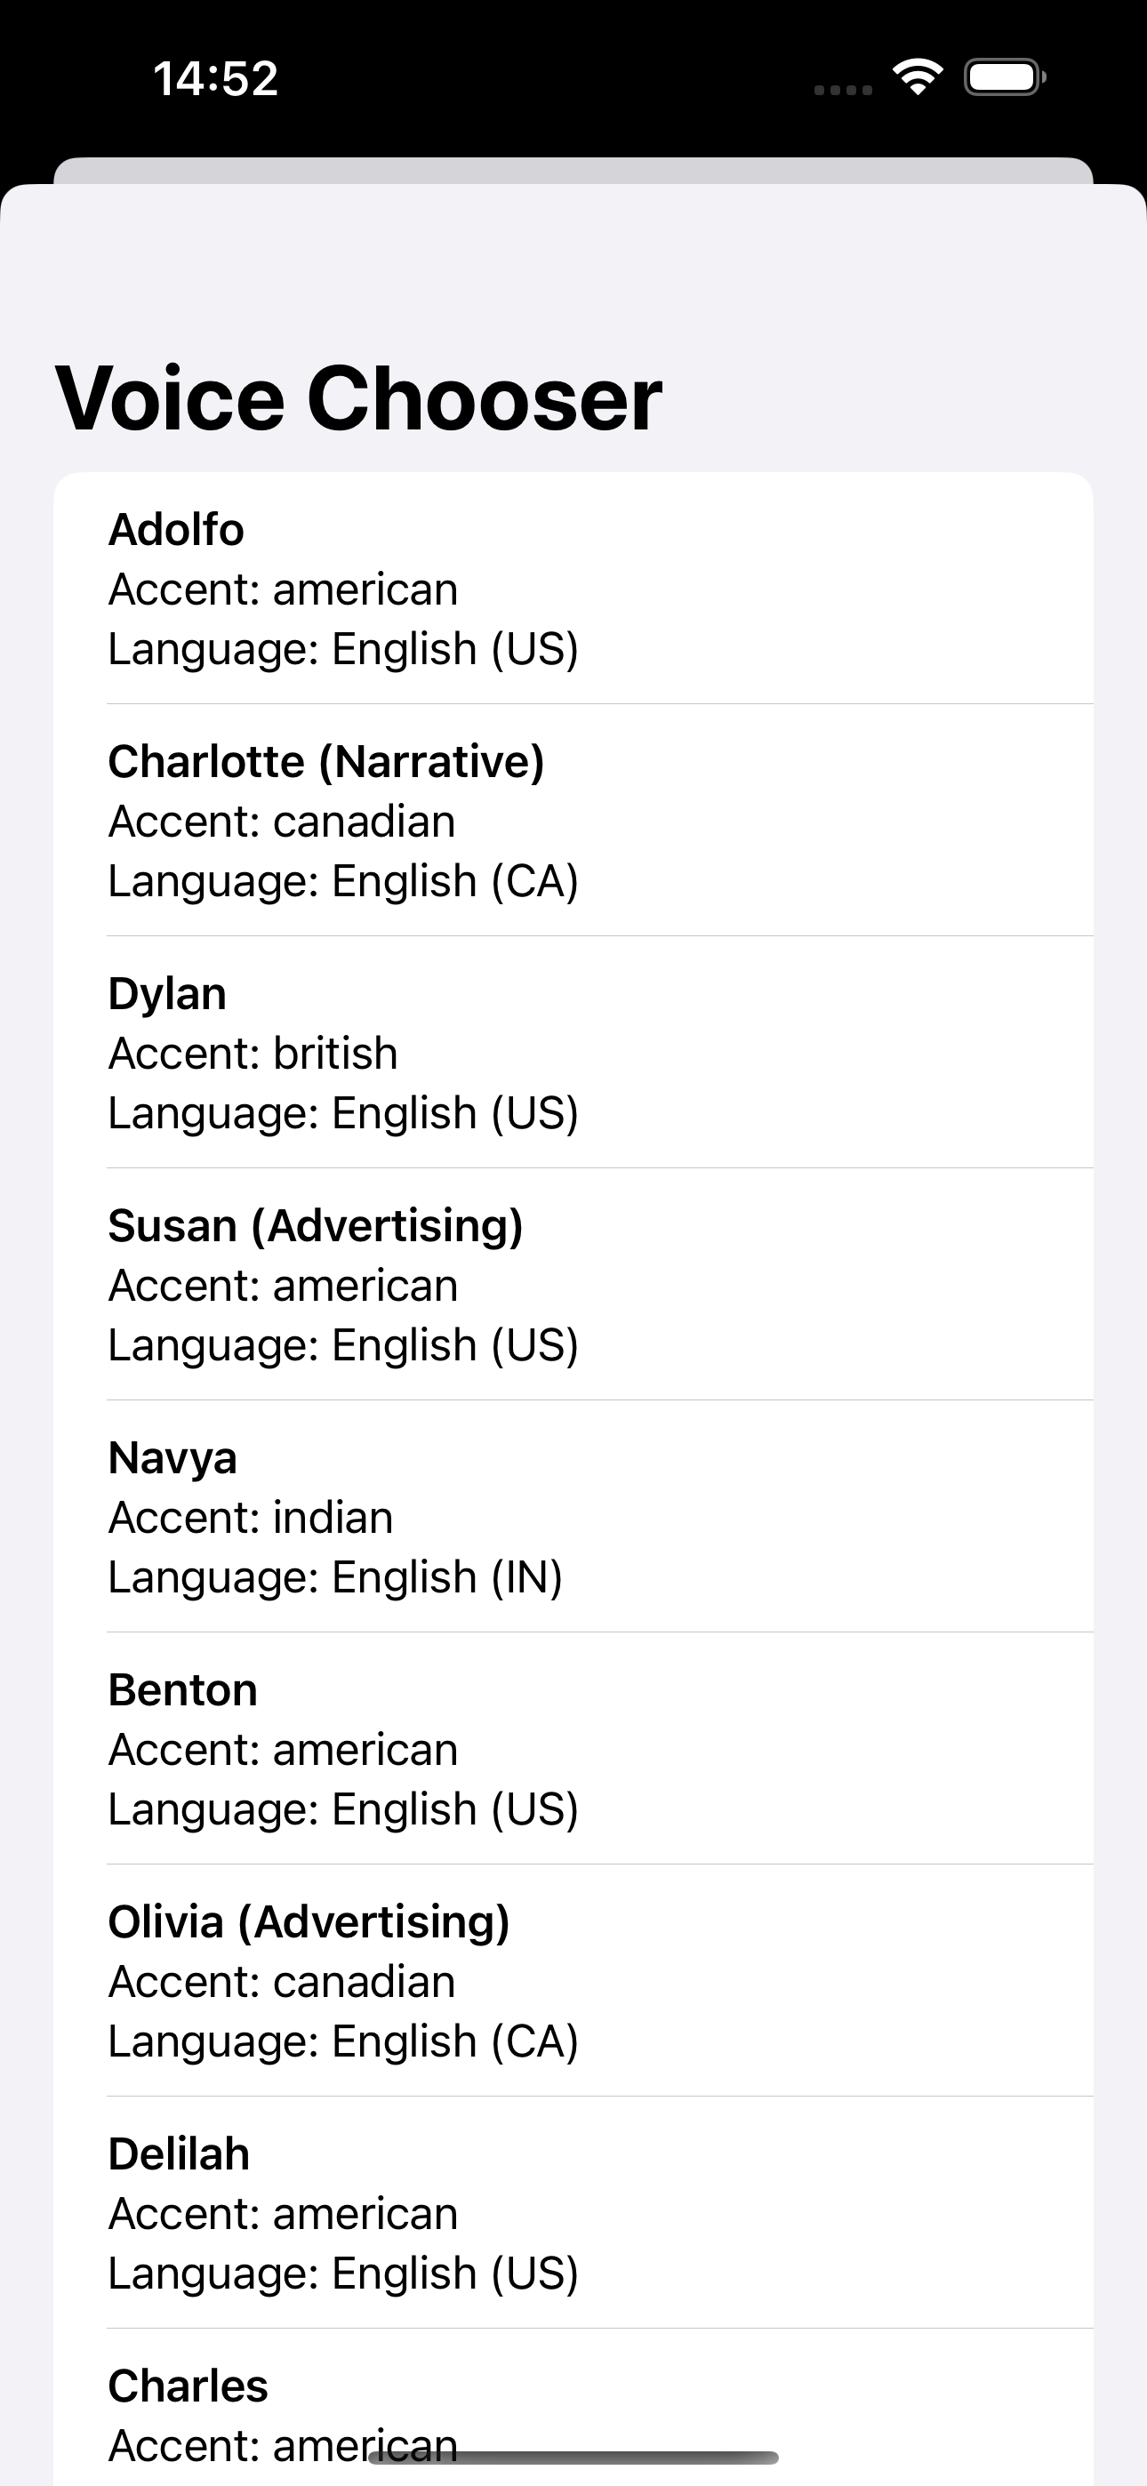
Task: Select the Benton voice
Action: [182, 1690]
